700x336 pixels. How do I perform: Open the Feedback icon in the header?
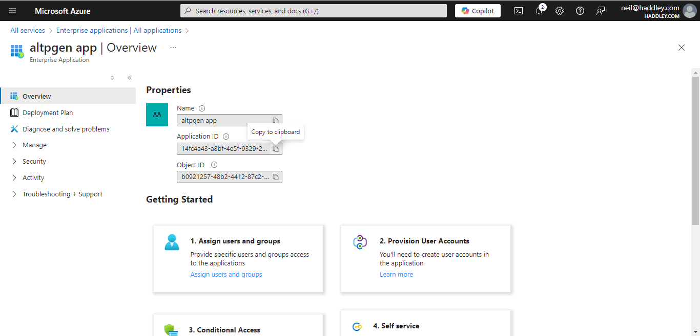601,11
